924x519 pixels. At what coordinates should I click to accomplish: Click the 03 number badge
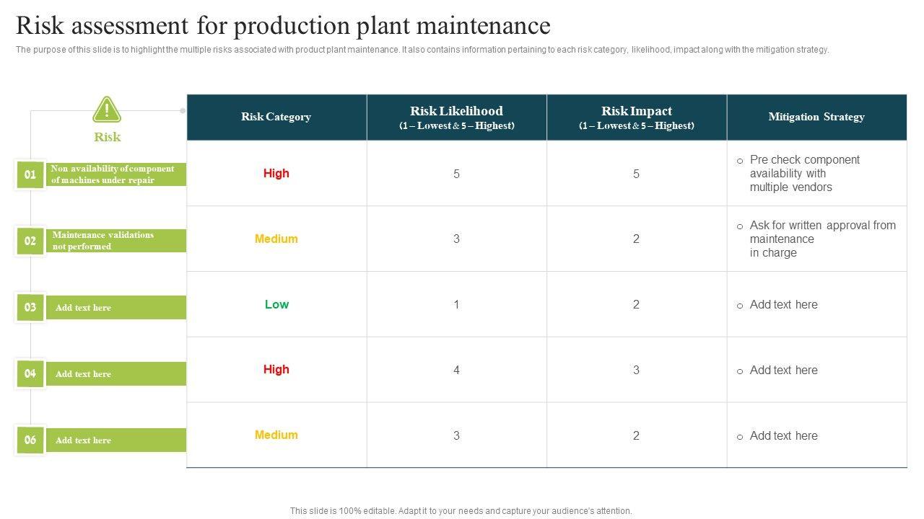click(30, 307)
